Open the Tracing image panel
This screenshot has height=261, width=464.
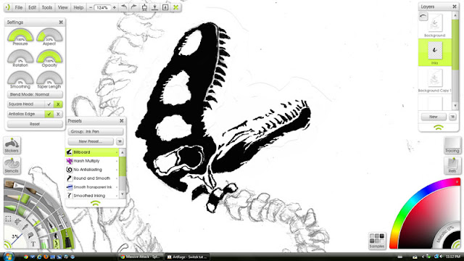452,146
